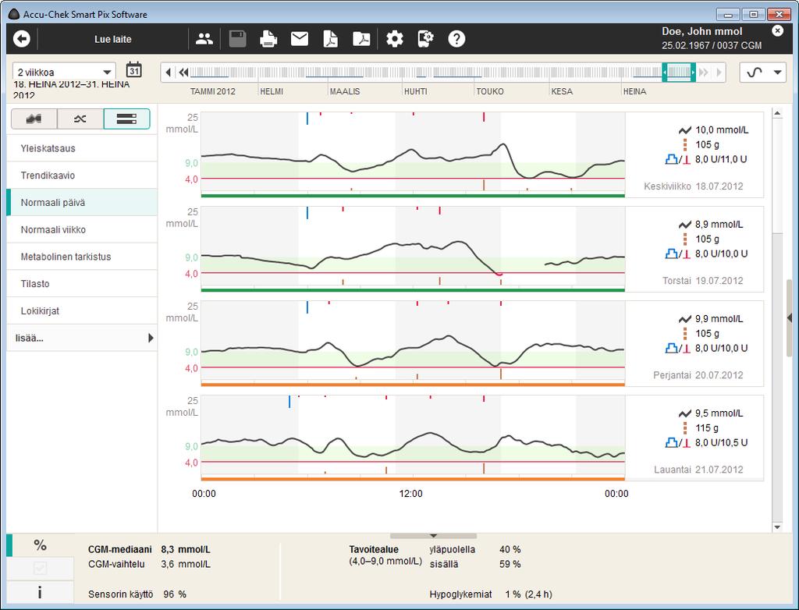
Task: Expand the collapsed side panel arrow
Action: [790, 317]
